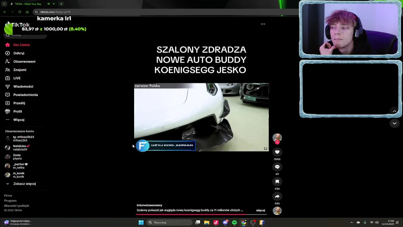Click the browser home button
The width and height of the screenshot is (403, 227).
[27, 12]
